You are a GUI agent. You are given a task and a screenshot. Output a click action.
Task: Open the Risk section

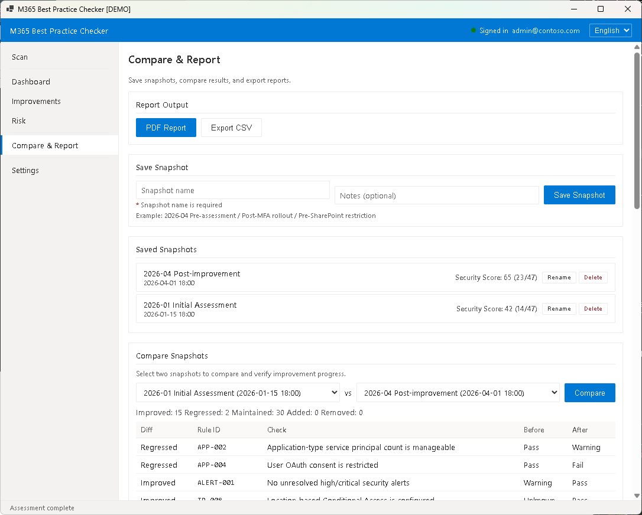tap(19, 121)
